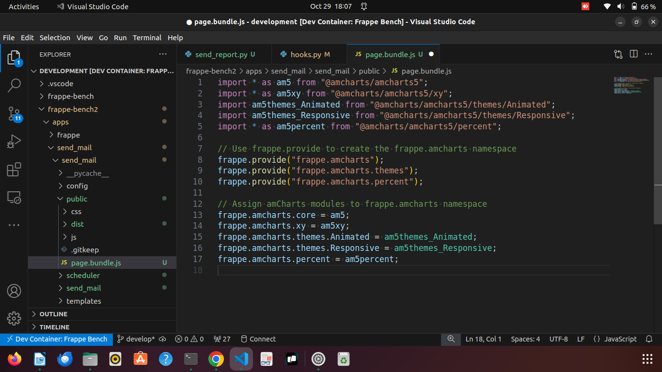Viewport: 662px width, 372px height.
Task: Click the Connect status bar button
Action: (x=258, y=339)
